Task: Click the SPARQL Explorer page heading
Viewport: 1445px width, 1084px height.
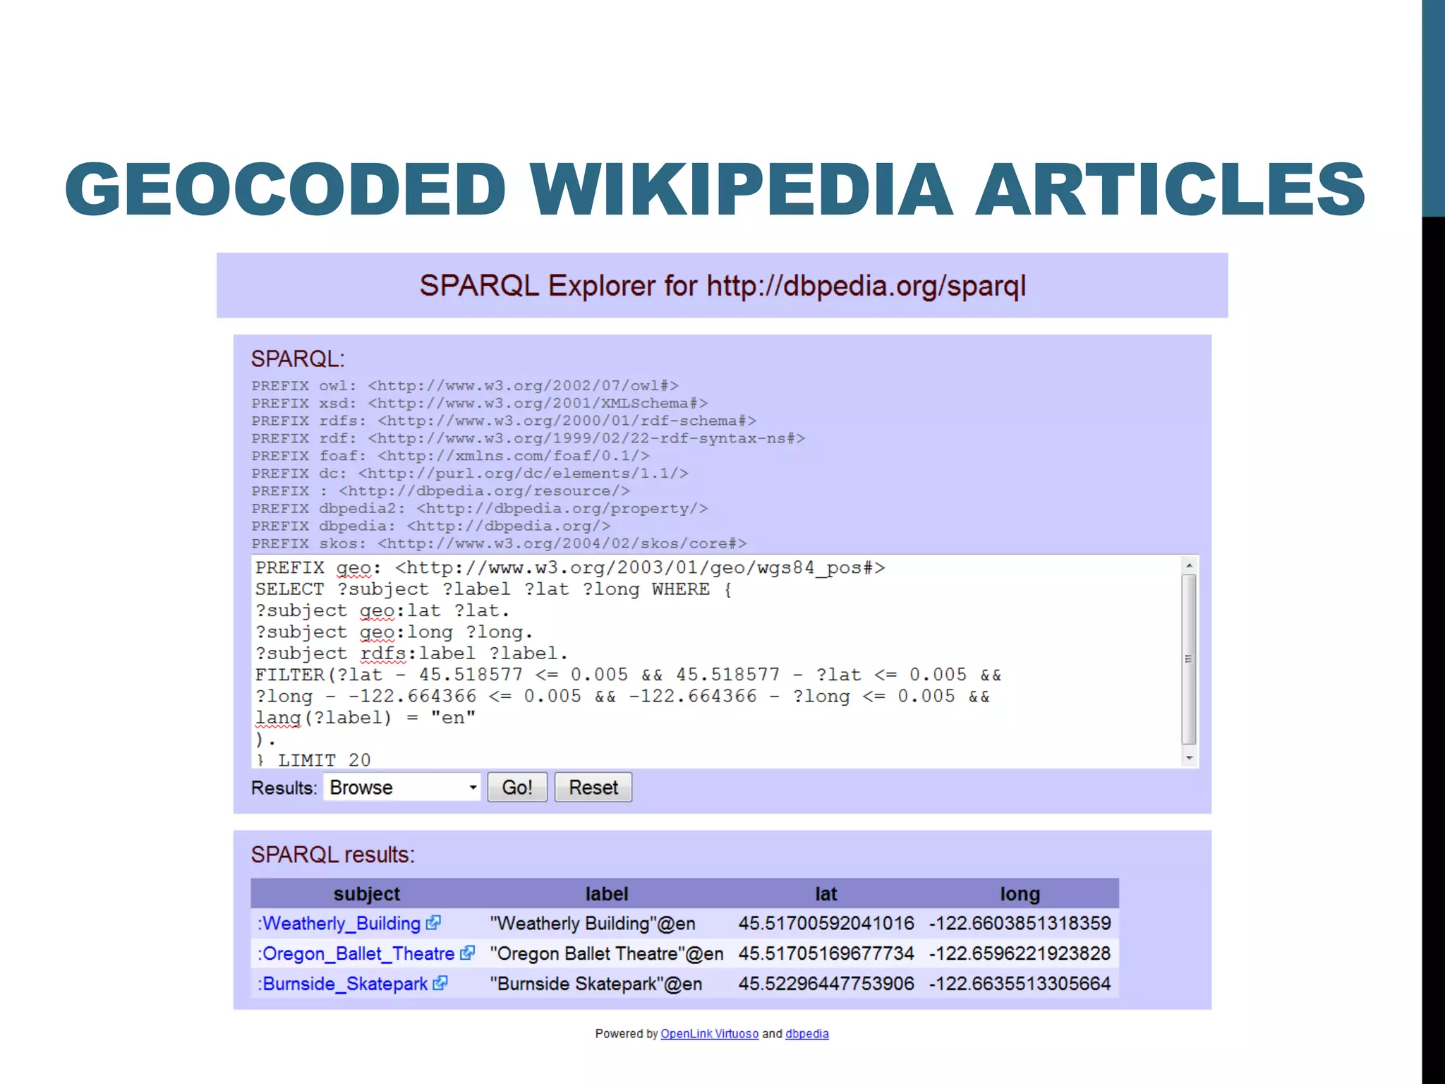Action: [x=722, y=286]
